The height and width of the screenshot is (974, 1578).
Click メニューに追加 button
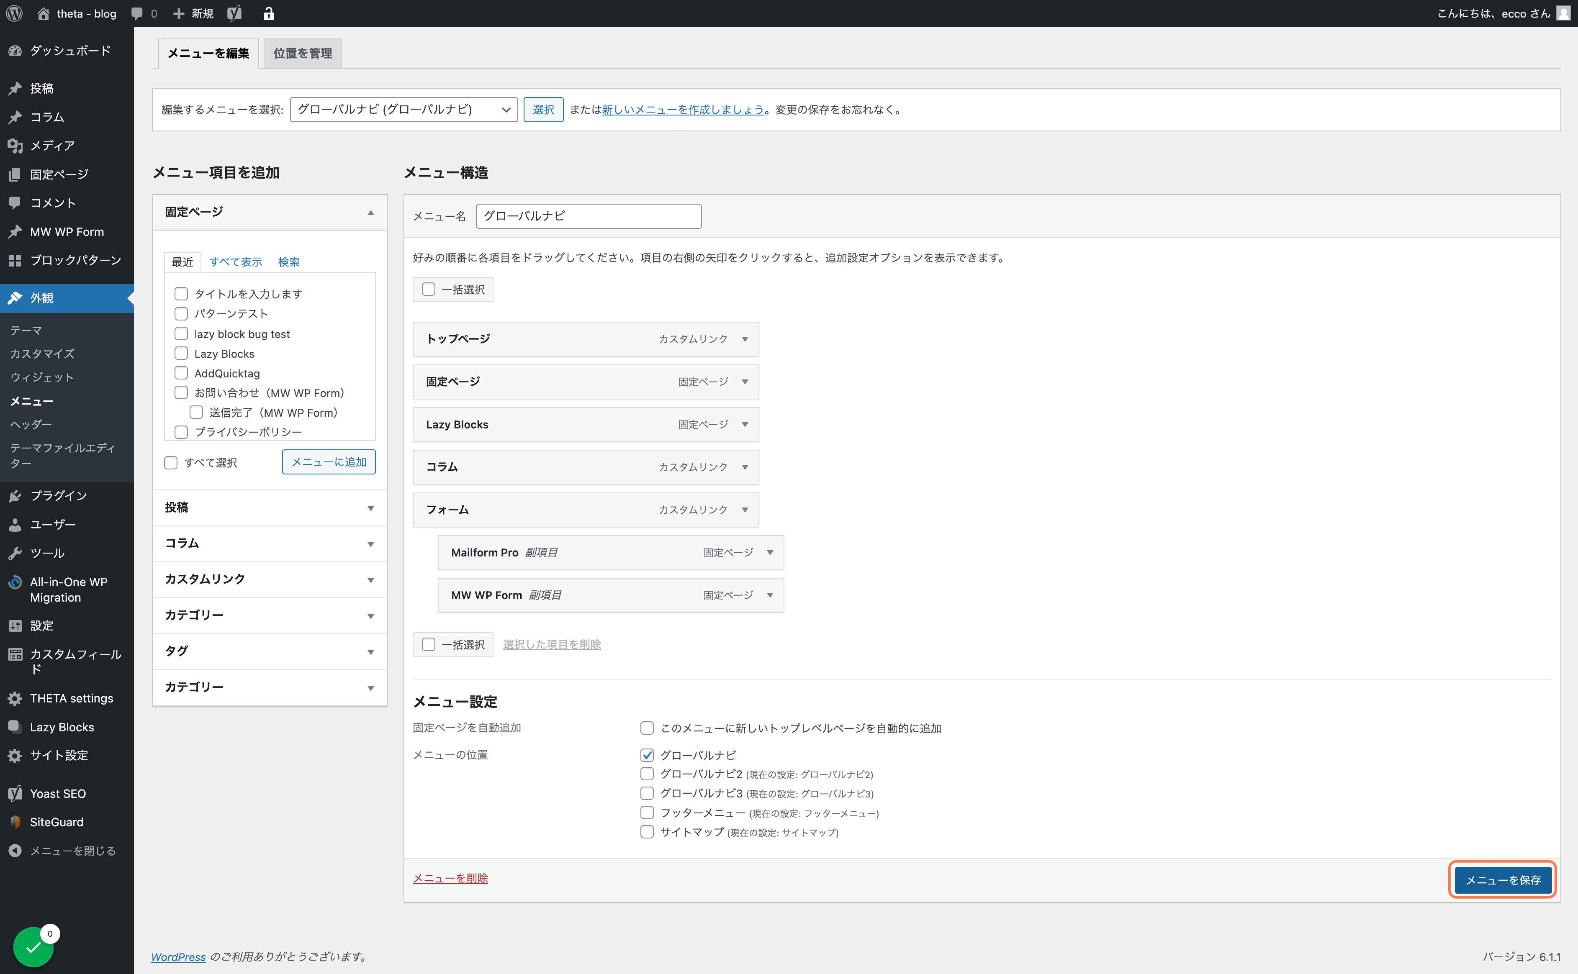pos(329,462)
